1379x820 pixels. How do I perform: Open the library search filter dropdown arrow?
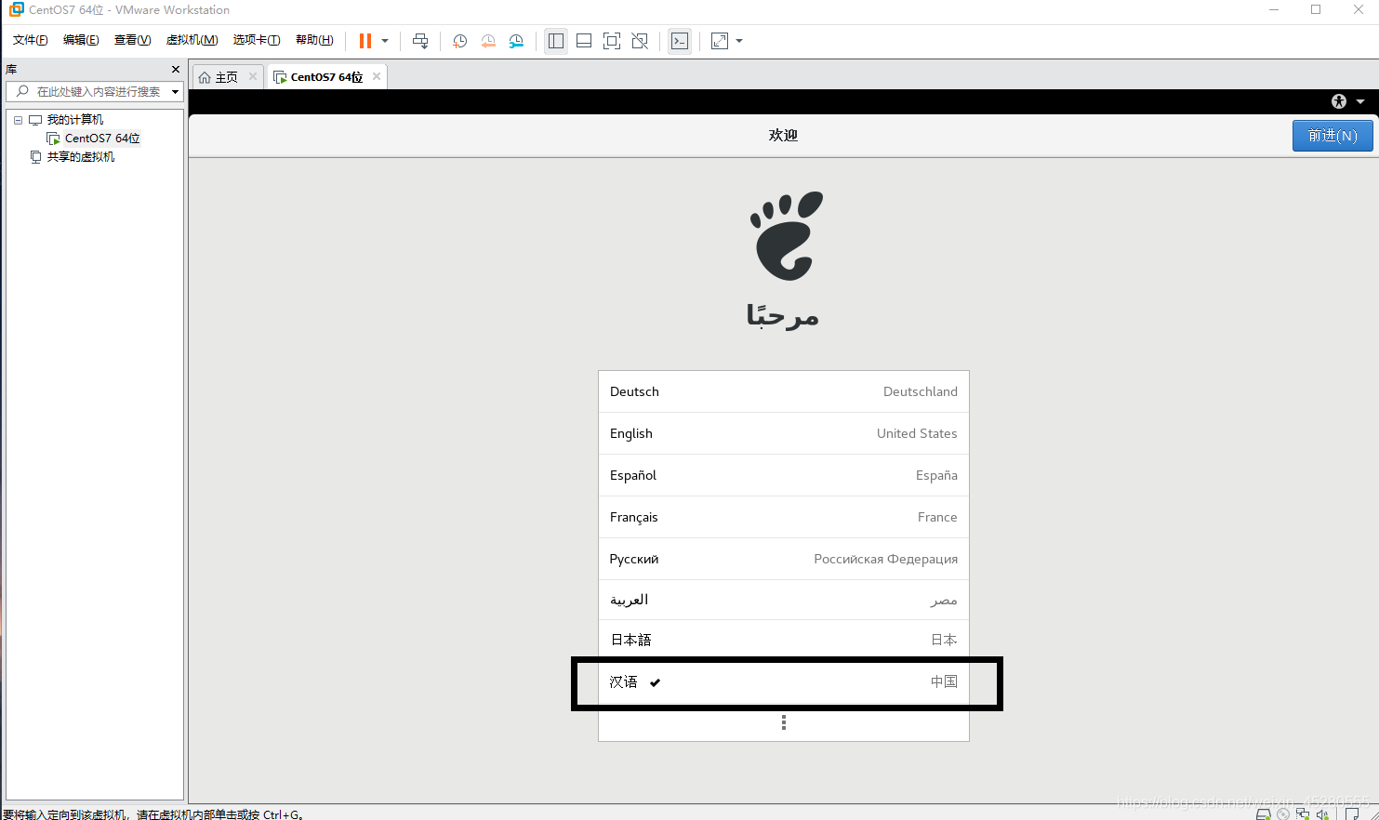[175, 91]
